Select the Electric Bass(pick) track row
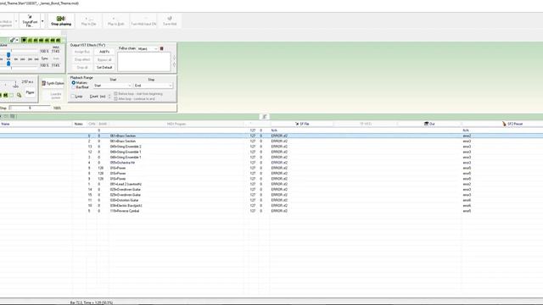 pos(271,205)
